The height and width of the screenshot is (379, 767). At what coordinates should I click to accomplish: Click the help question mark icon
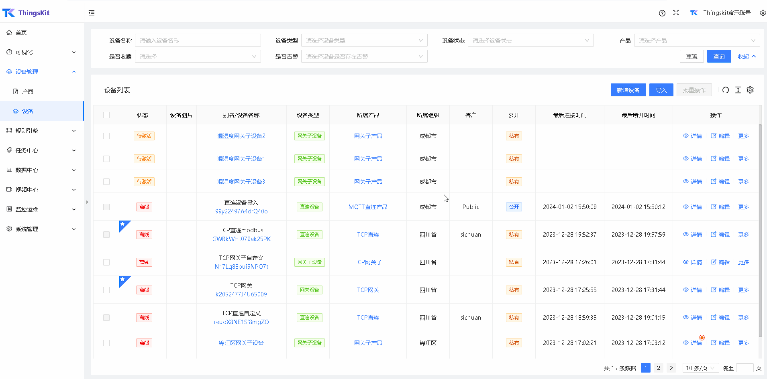point(662,13)
